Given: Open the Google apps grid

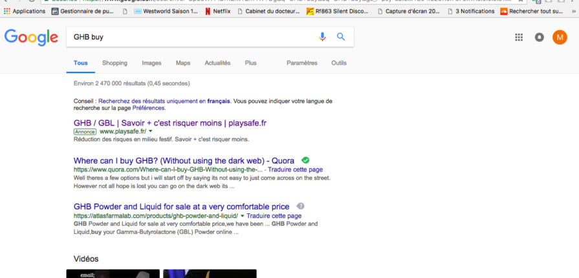Looking at the screenshot, I should [x=519, y=37].
